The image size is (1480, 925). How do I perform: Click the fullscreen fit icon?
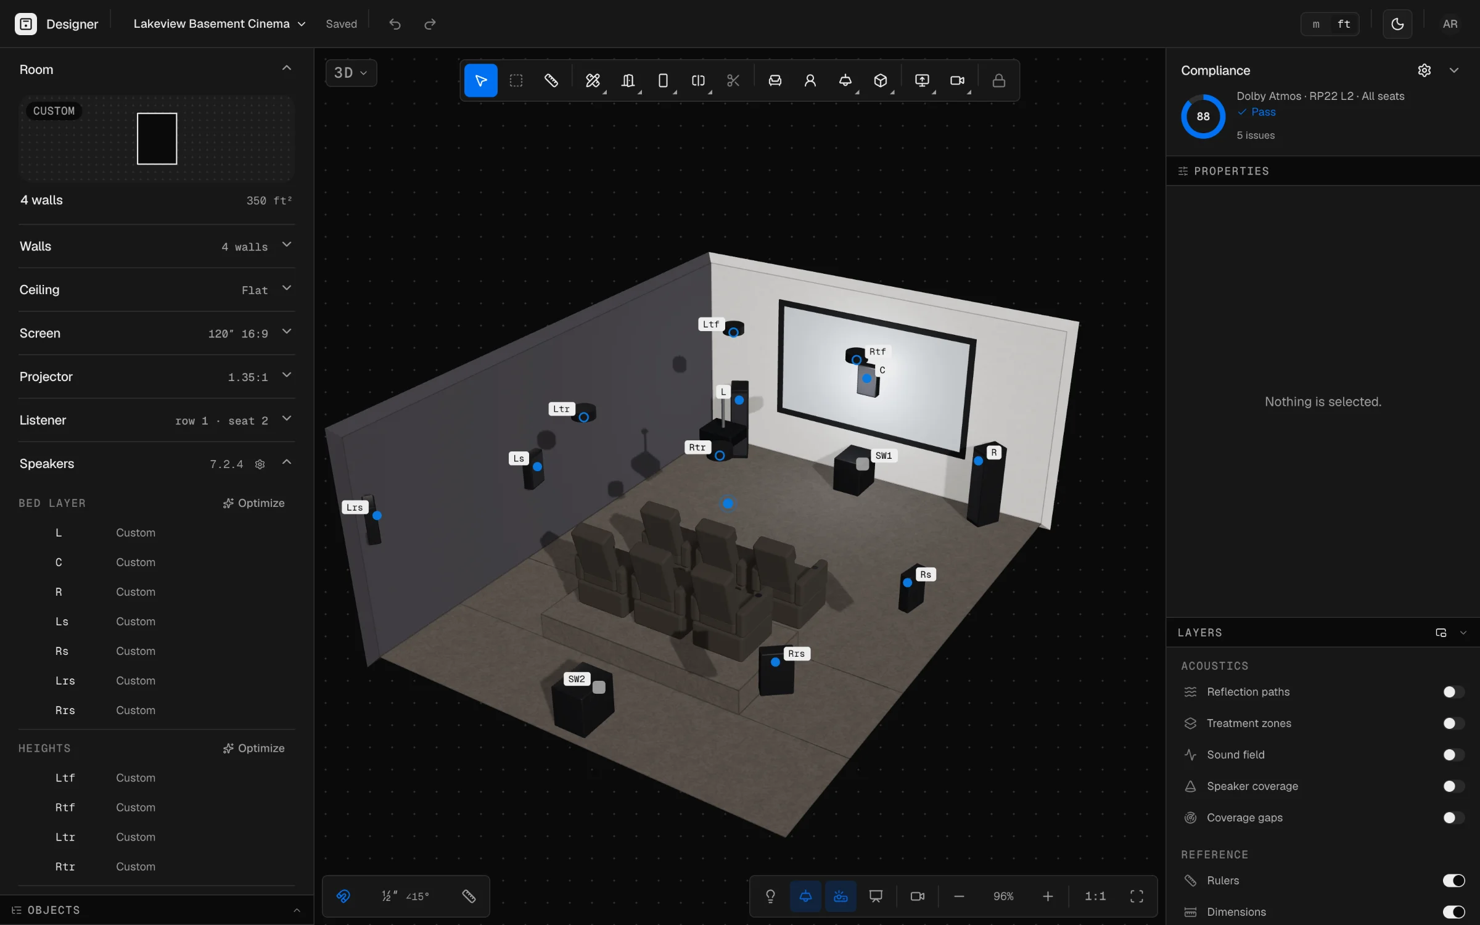click(x=1137, y=896)
